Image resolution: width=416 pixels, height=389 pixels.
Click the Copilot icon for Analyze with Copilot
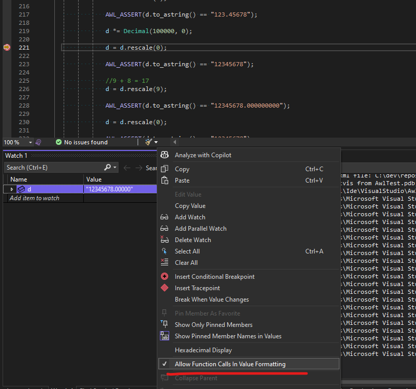pos(165,155)
